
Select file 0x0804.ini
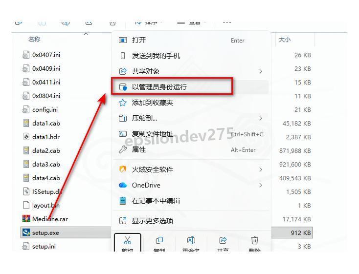(46, 96)
